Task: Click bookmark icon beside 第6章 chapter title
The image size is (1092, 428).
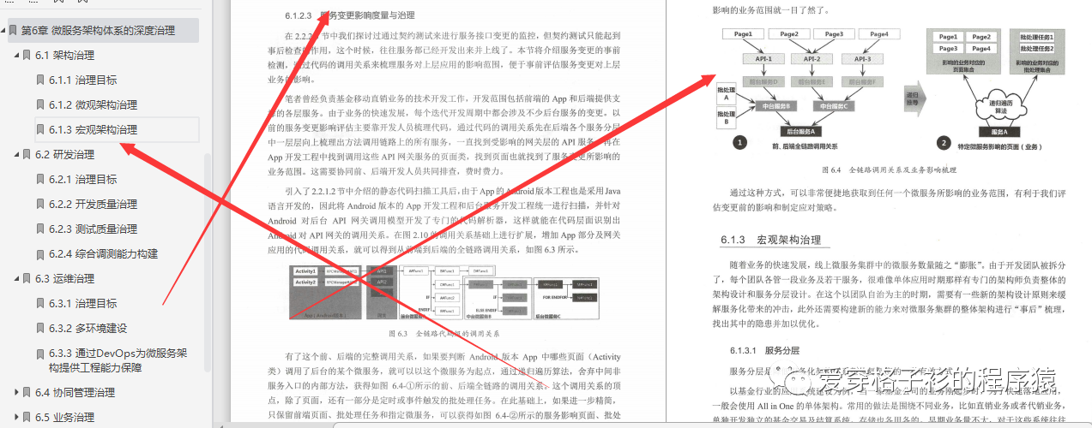Action: click(13, 31)
